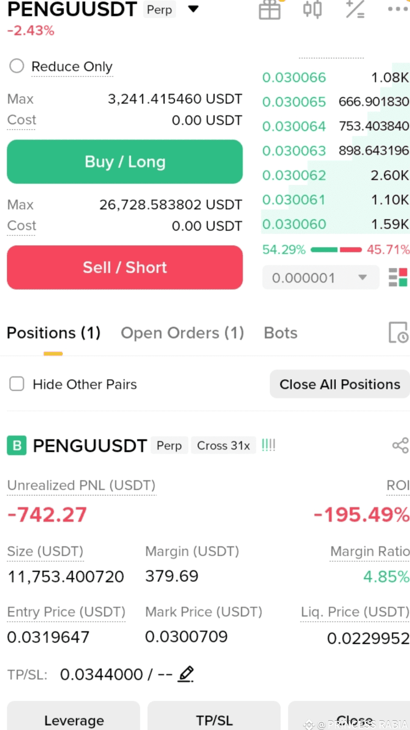Open the three-dot more options menu
The width and height of the screenshot is (410, 730).
pyautogui.click(x=398, y=9)
